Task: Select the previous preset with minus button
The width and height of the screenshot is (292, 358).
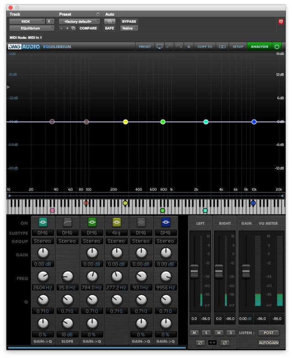Action: [61, 28]
